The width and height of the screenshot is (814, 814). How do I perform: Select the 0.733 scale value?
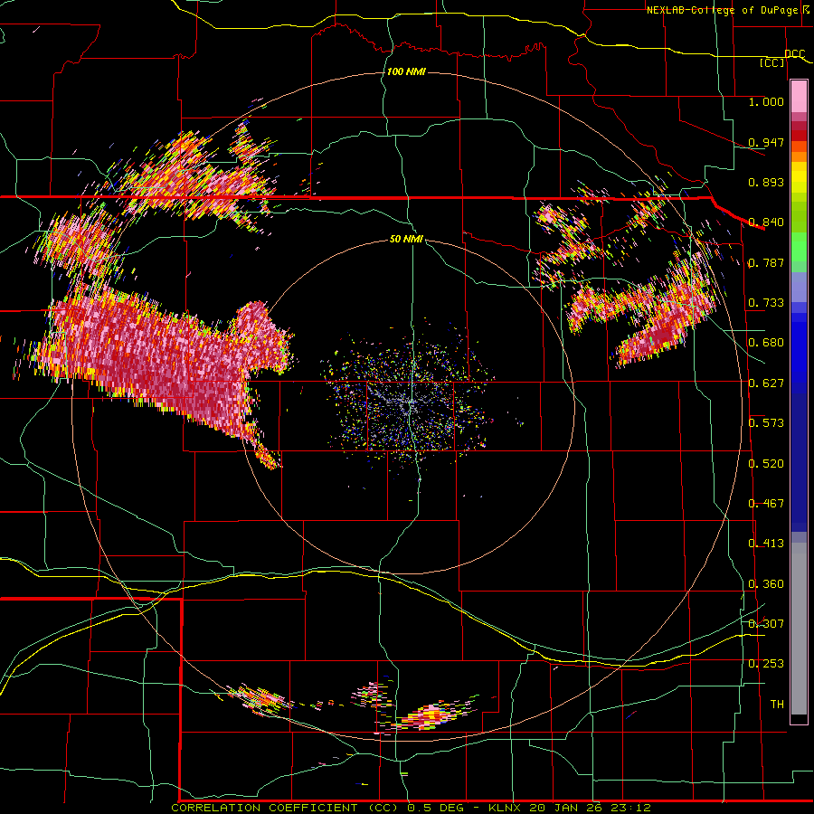click(766, 303)
